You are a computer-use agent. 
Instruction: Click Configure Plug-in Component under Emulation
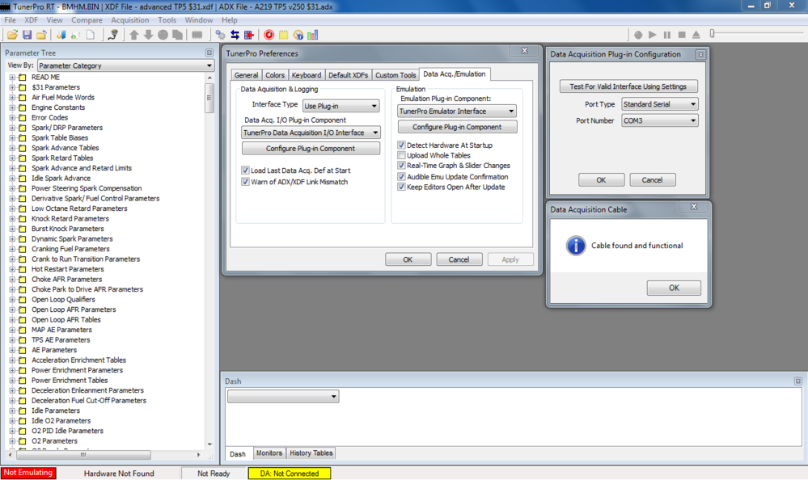pos(457,127)
